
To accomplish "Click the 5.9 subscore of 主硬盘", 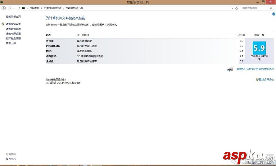I will point(241,61).
